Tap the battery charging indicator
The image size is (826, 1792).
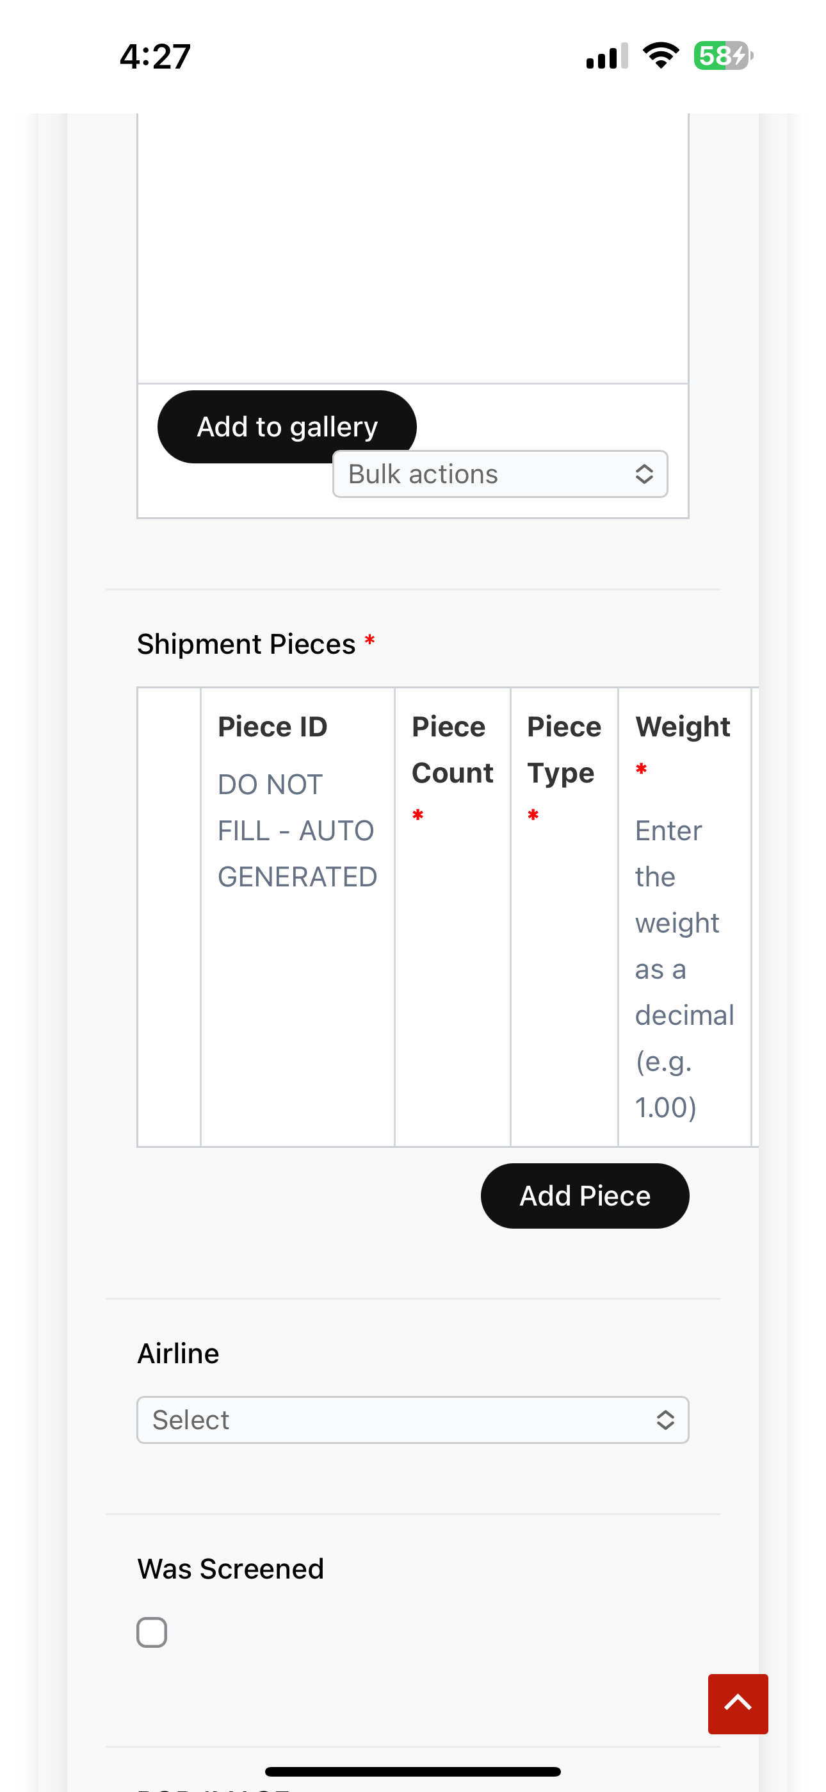[723, 56]
